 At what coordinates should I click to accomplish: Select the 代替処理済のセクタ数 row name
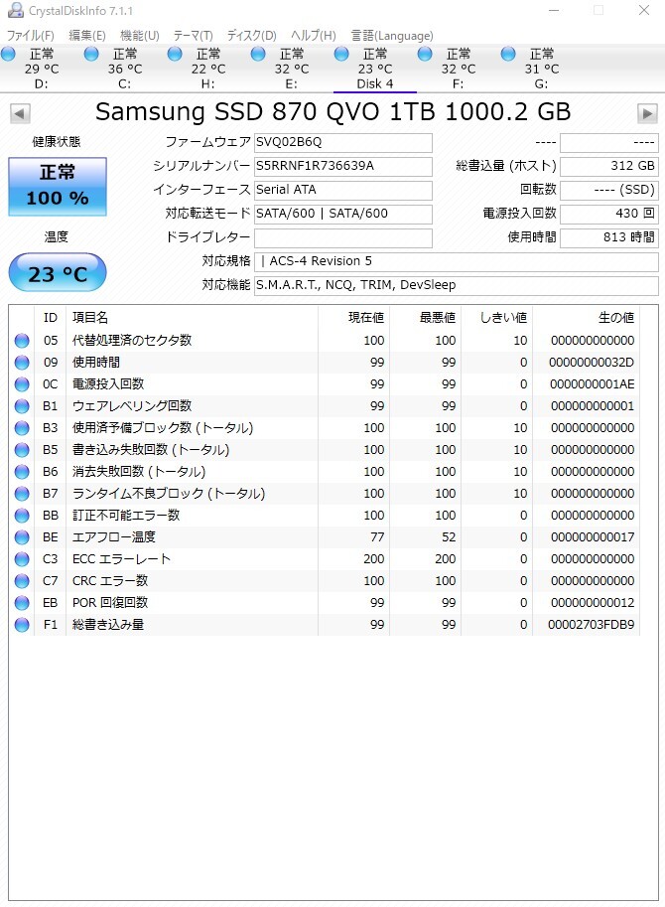coord(132,340)
